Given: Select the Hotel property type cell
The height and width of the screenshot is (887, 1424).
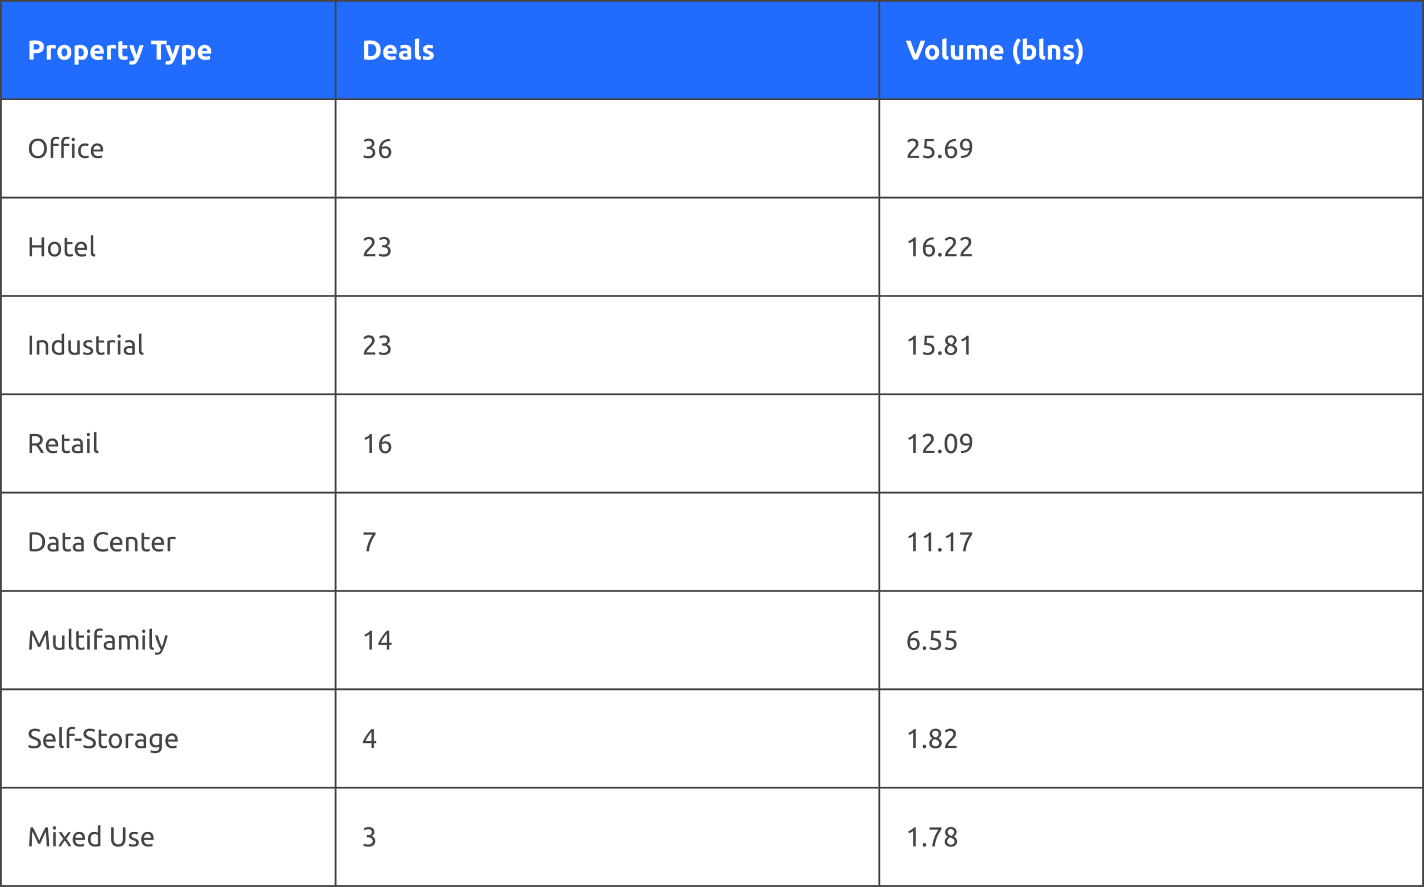Looking at the screenshot, I should pos(62,247).
